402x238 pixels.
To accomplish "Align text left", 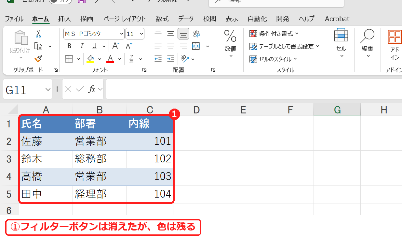I will 158,46.
